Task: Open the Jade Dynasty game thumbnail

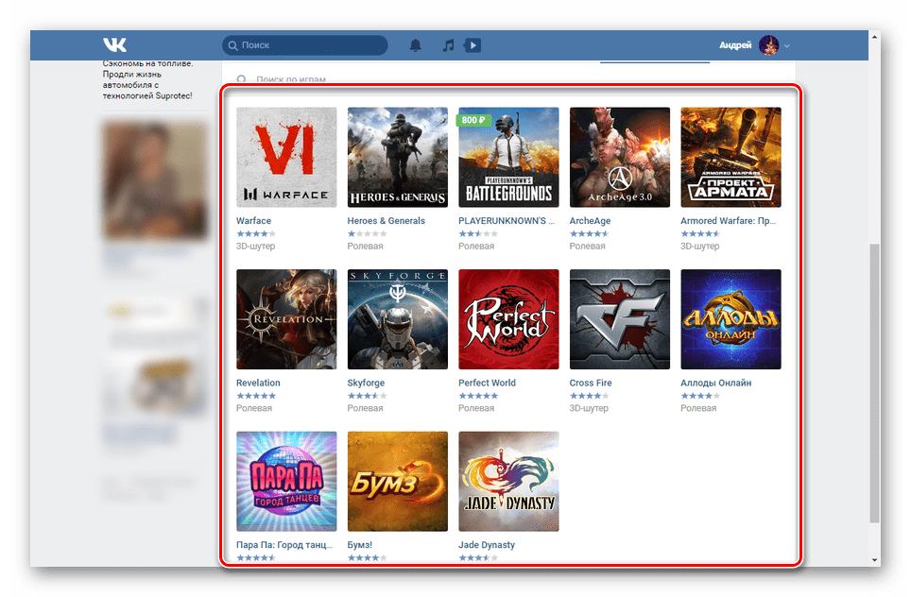Action: (508, 481)
